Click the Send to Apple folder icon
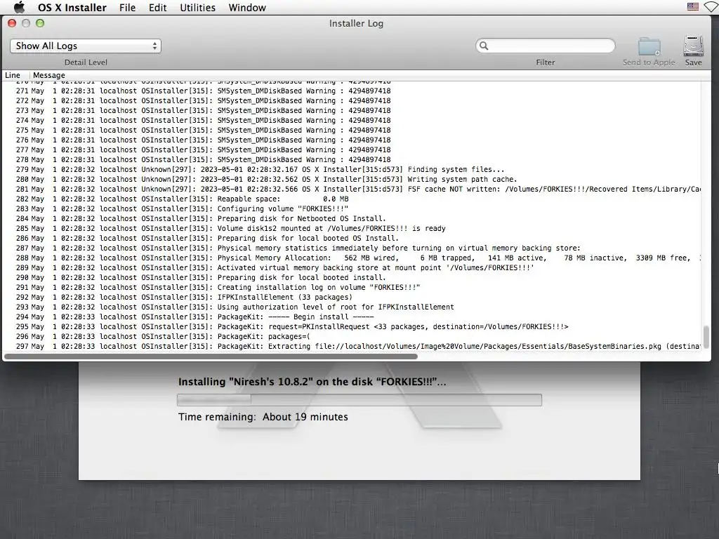The image size is (719, 539). 649,46
